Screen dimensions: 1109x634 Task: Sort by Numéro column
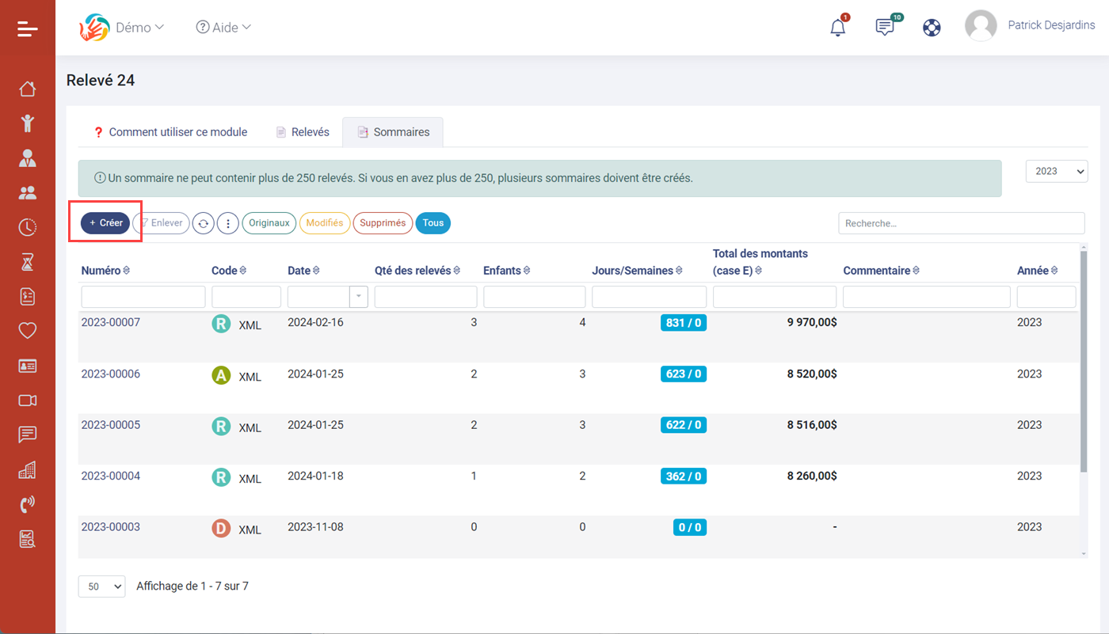tap(105, 271)
